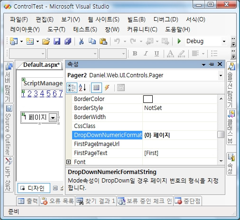Click the Navigate Backward icon

[149, 41]
